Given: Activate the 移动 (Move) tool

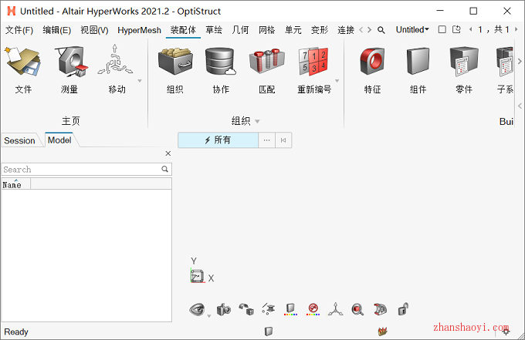Looking at the screenshot, I should 117,70.
